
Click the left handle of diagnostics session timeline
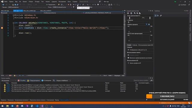tap(130, 18)
